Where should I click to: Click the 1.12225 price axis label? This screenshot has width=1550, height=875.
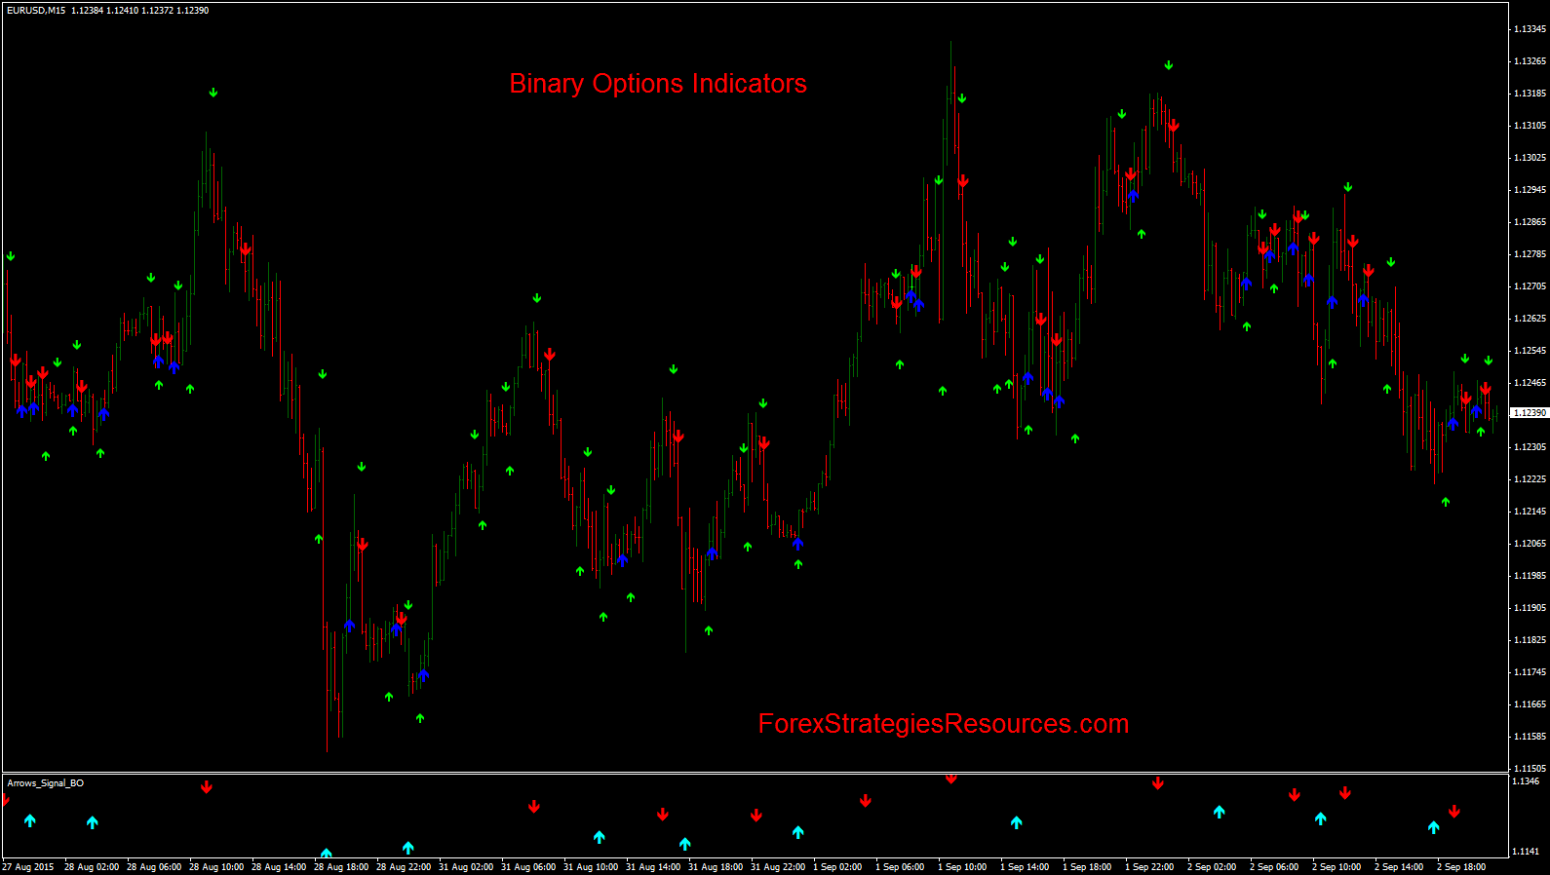pyautogui.click(x=1530, y=479)
